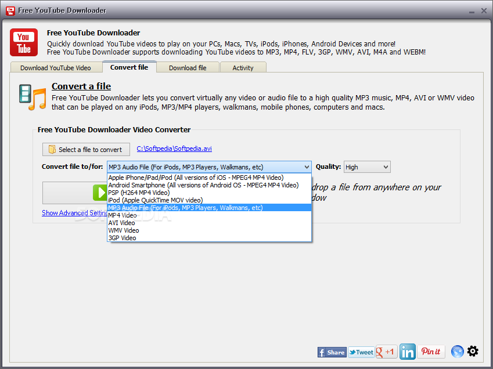This screenshot has width=493, height=369.
Task: Click the Free YouTube Downloader header title
Action: coord(93,32)
